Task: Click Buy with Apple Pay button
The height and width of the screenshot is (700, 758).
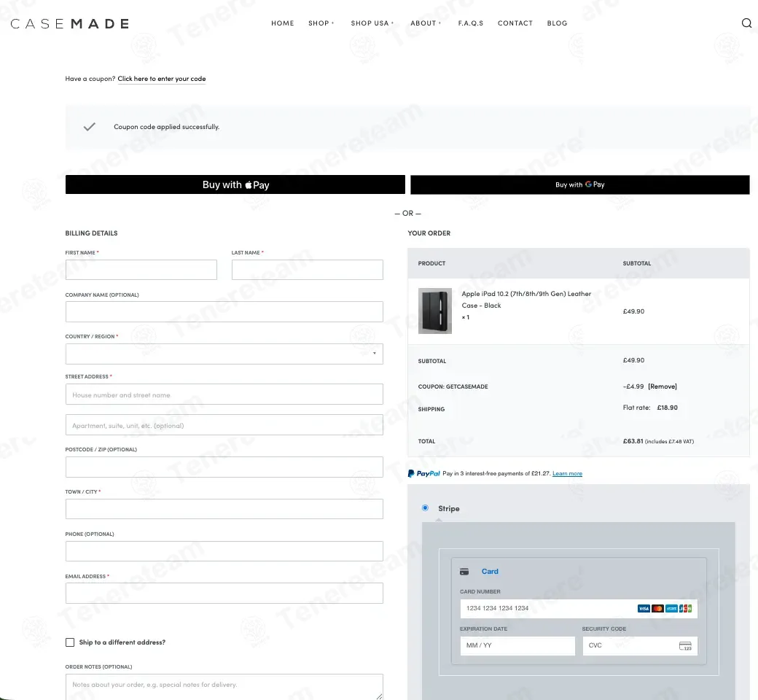Action: 235,184
